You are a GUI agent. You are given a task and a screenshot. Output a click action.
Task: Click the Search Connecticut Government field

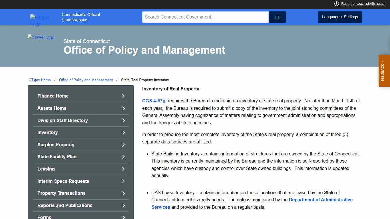(205, 17)
